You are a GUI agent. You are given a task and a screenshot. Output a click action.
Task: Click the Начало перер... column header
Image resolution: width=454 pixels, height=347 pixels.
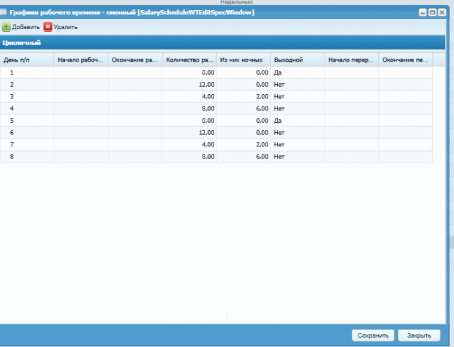click(x=352, y=60)
